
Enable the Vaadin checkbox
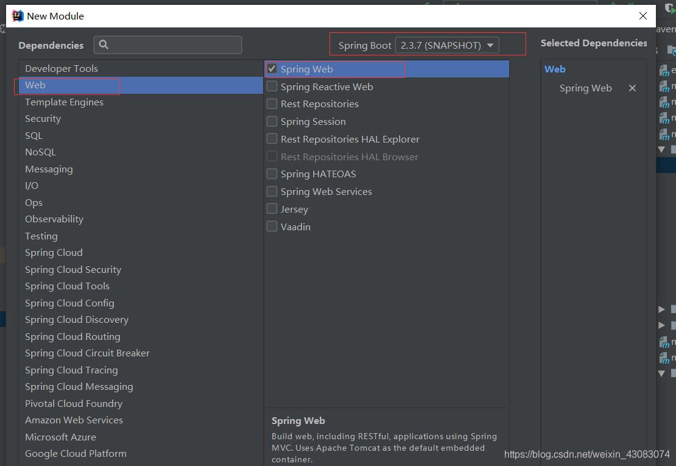pyautogui.click(x=272, y=227)
